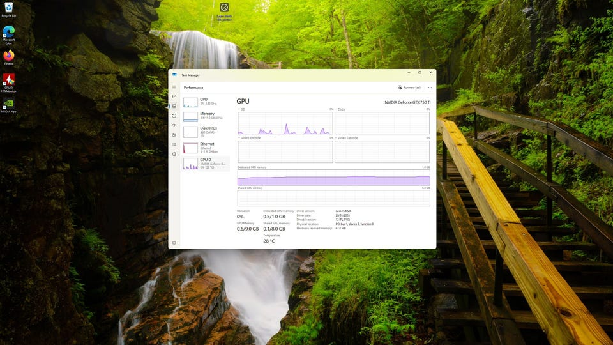Click the large GPU heading text
This screenshot has width=613, height=345.
coord(243,102)
